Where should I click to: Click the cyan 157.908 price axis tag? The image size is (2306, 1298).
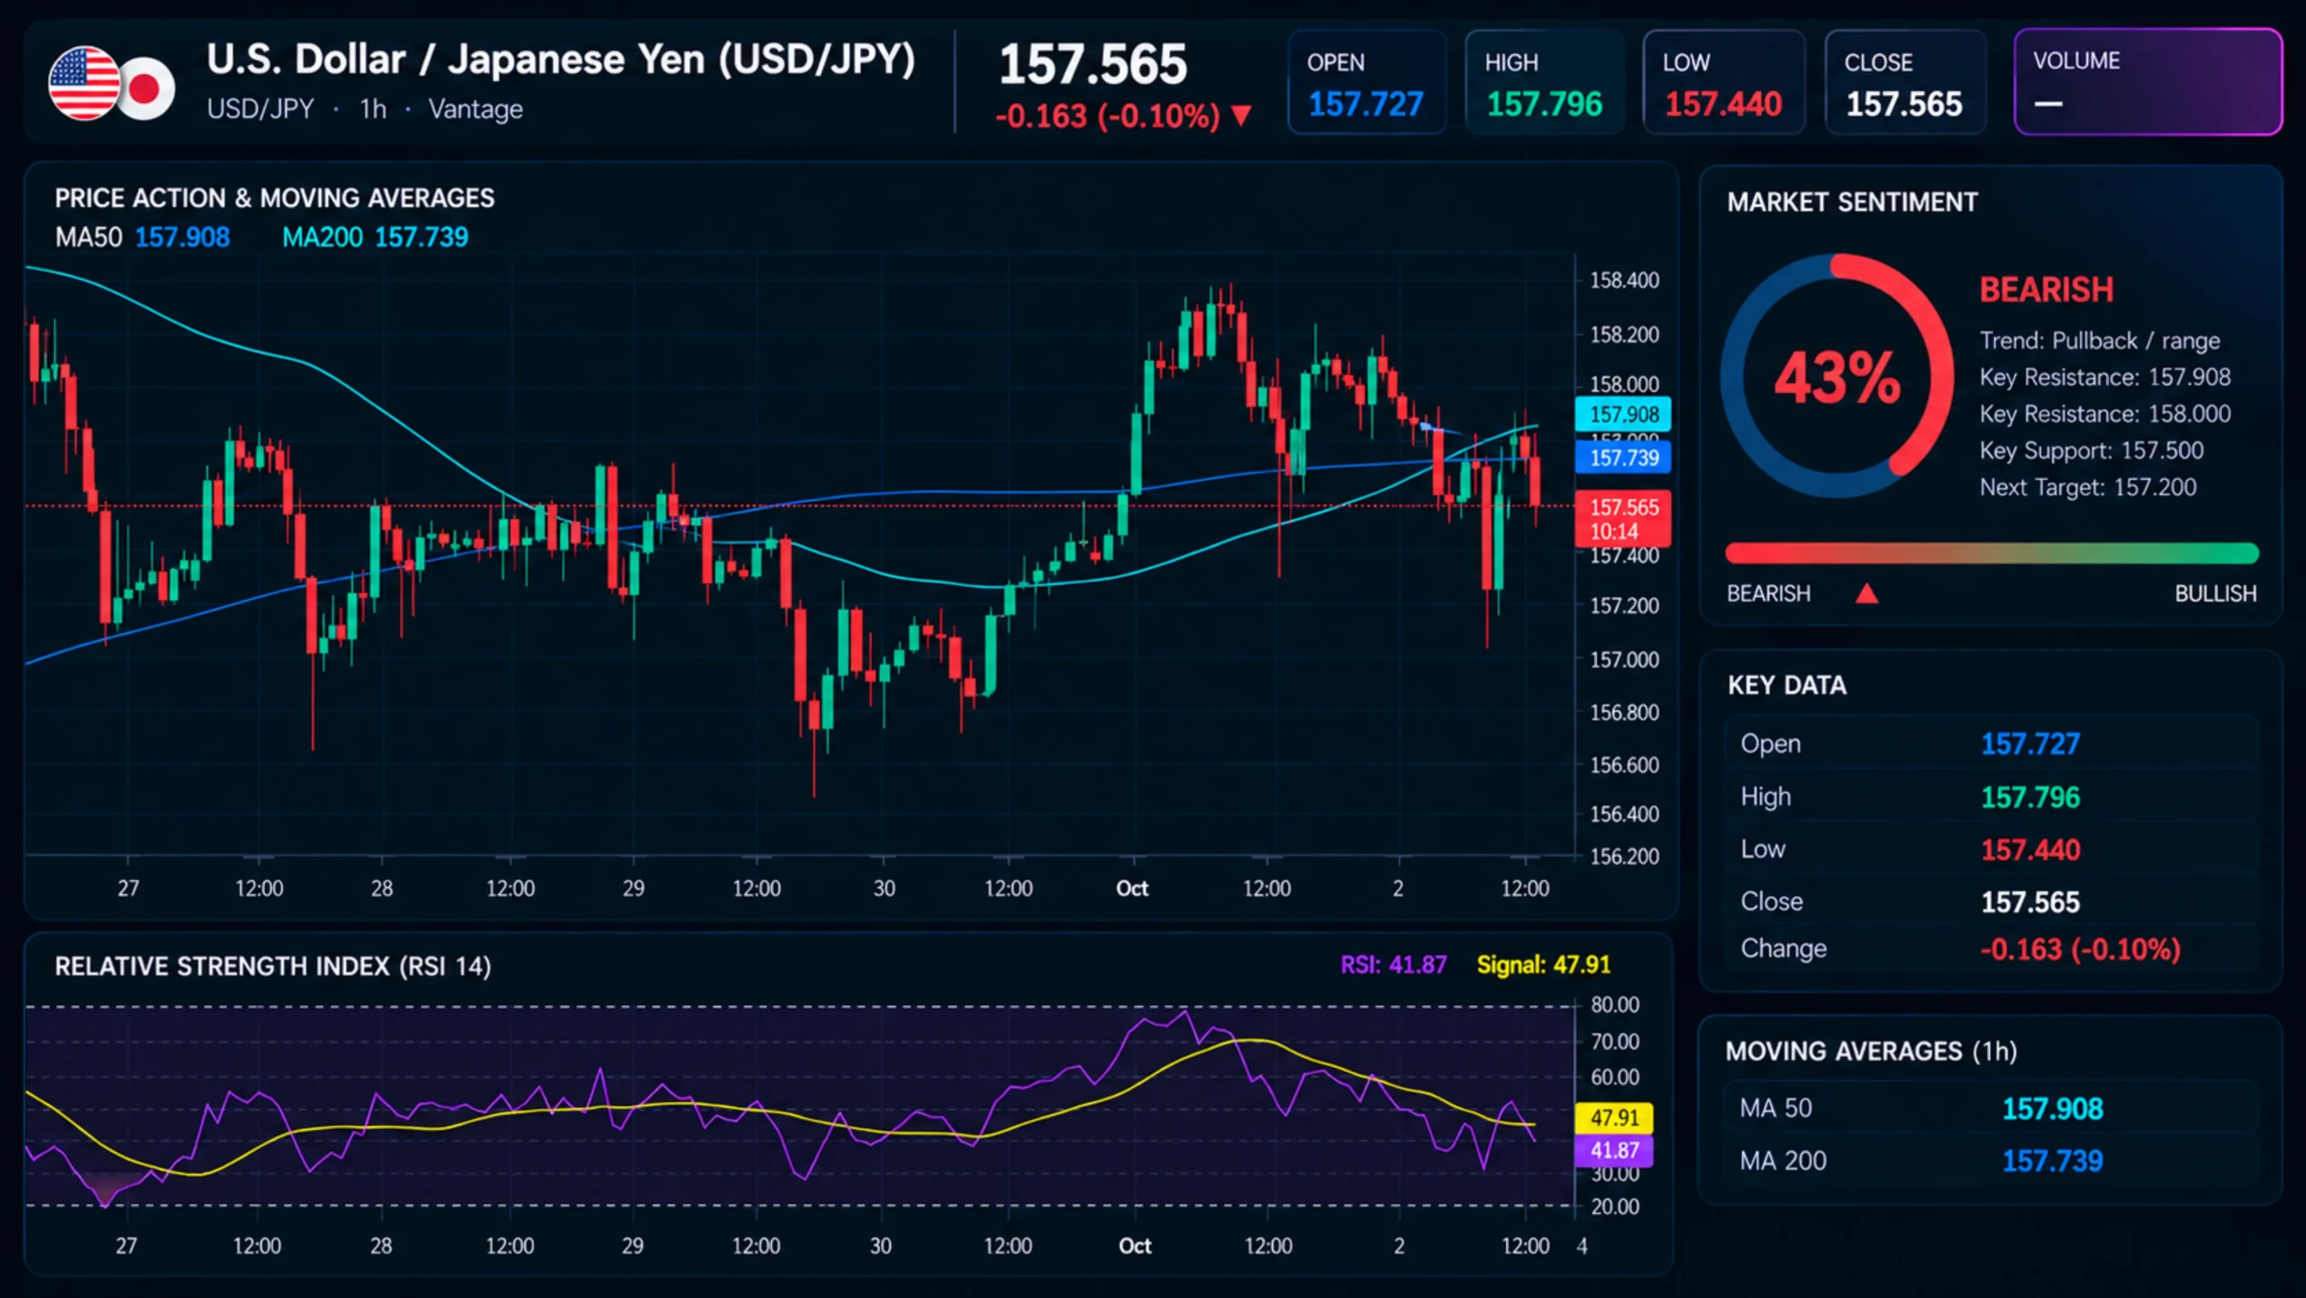pos(1623,414)
